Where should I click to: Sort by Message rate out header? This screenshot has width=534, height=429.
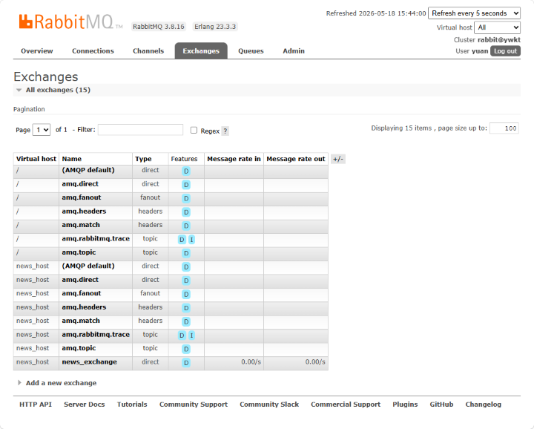point(296,159)
